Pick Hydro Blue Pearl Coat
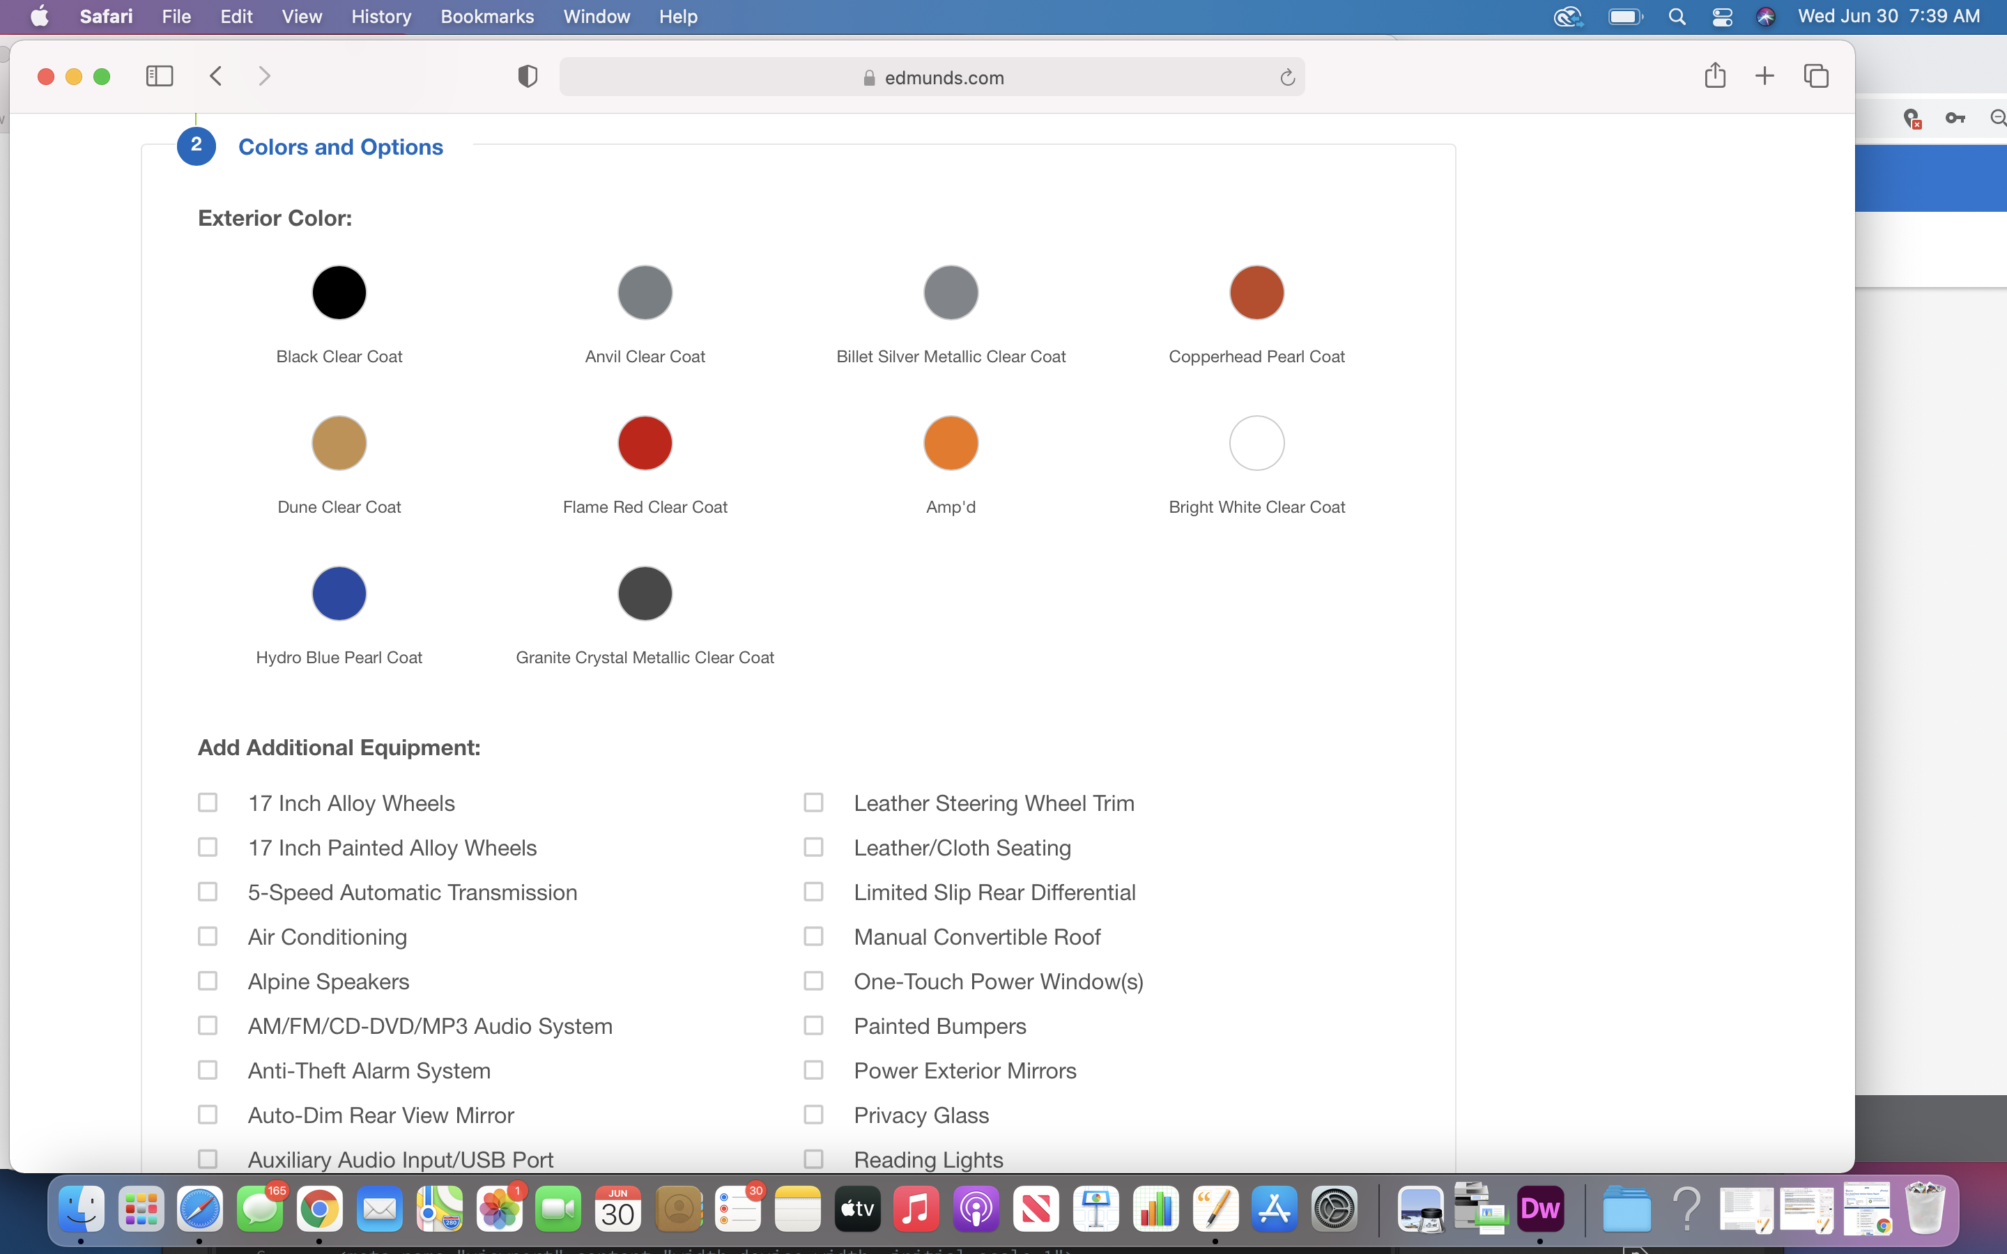This screenshot has height=1254, width=2007. click(x=339, y=594)
